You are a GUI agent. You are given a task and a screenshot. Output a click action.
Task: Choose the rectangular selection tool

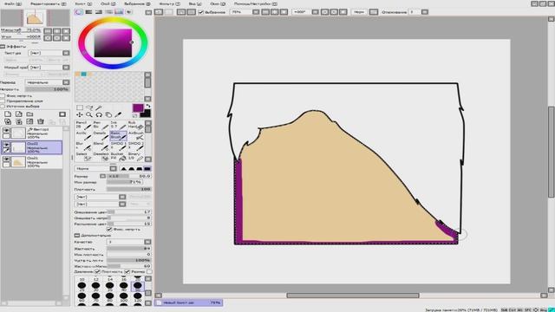(80, 107)
